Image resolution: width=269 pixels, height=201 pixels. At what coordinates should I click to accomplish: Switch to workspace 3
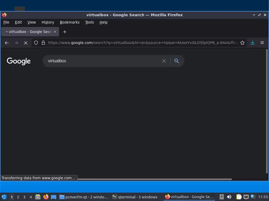tap(24, 197)
